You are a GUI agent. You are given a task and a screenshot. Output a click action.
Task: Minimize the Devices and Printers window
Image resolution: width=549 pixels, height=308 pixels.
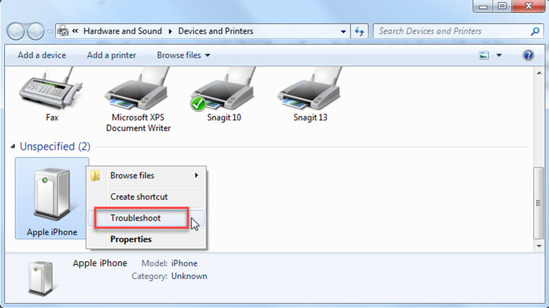tap(483, 6)
